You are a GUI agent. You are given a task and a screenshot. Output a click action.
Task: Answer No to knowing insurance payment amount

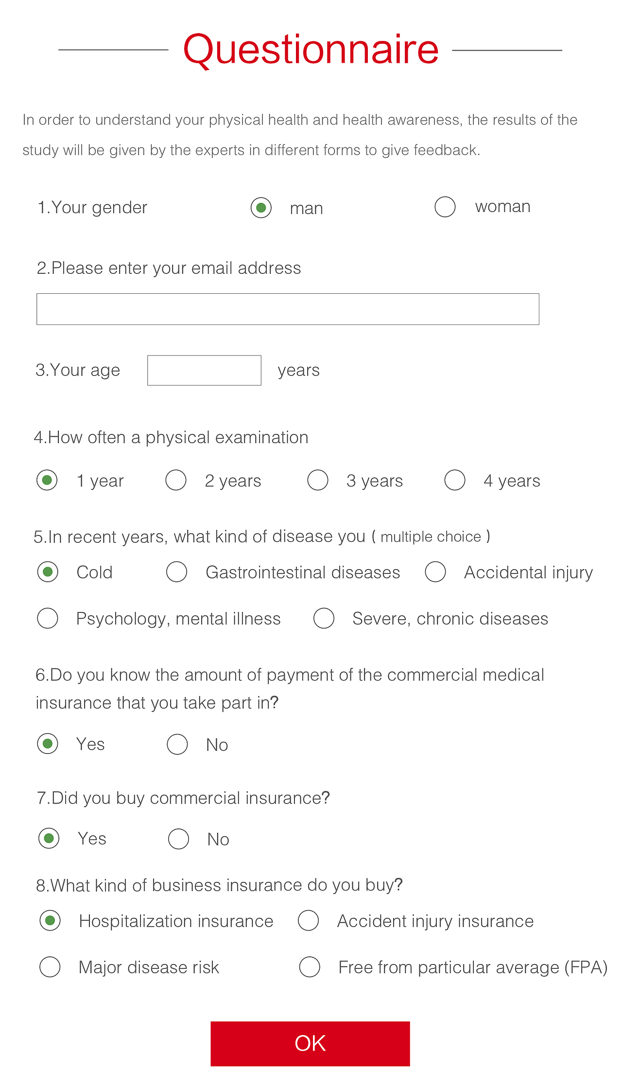coord(177,744)
